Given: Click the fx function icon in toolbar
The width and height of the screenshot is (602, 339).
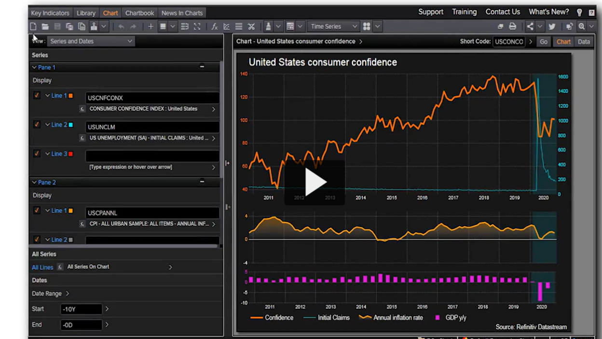Looking at the screenshot, I should click(214, 27).
